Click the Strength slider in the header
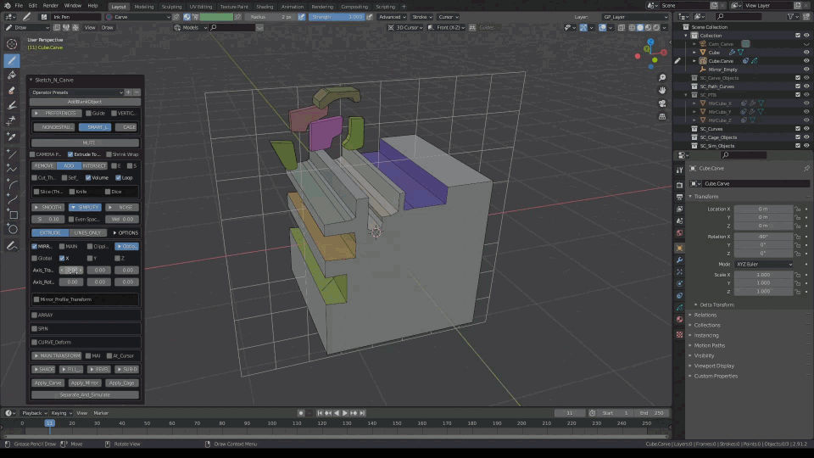 337,17
